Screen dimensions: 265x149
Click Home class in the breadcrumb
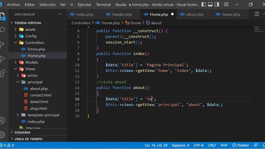coord(135,23)
